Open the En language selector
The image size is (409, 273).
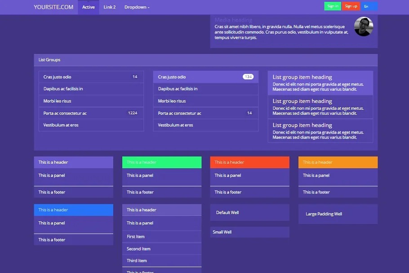[x=369, y=6]
